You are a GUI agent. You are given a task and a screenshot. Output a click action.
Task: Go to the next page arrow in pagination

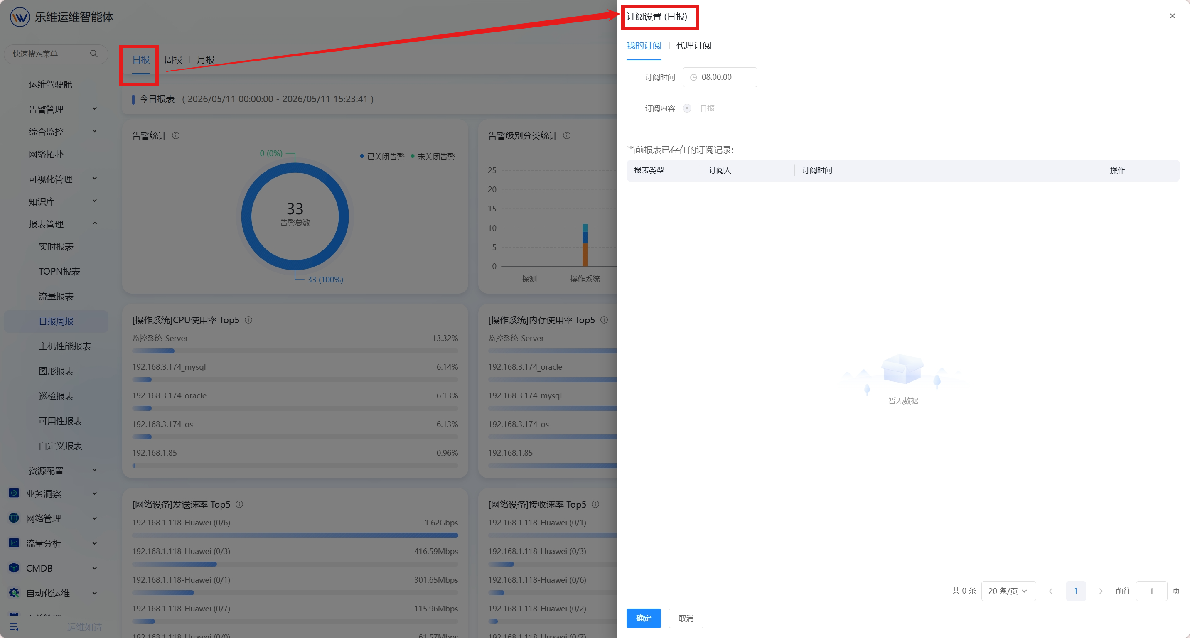tap(1100, 591)
